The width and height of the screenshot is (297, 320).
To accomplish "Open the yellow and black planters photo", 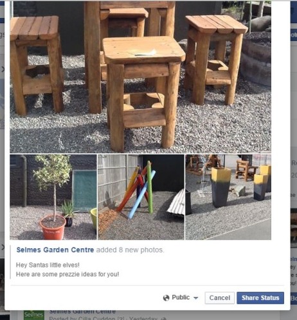I will pyautogui.click(x=228, y=197).
